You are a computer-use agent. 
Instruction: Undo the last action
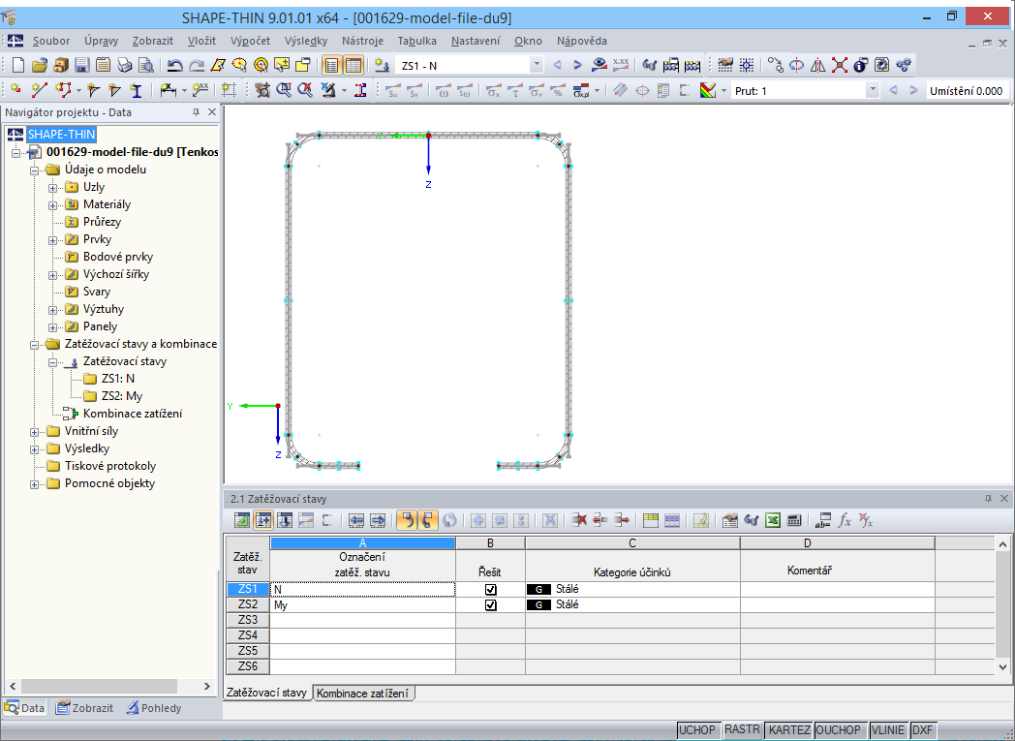tap(174, 65)
